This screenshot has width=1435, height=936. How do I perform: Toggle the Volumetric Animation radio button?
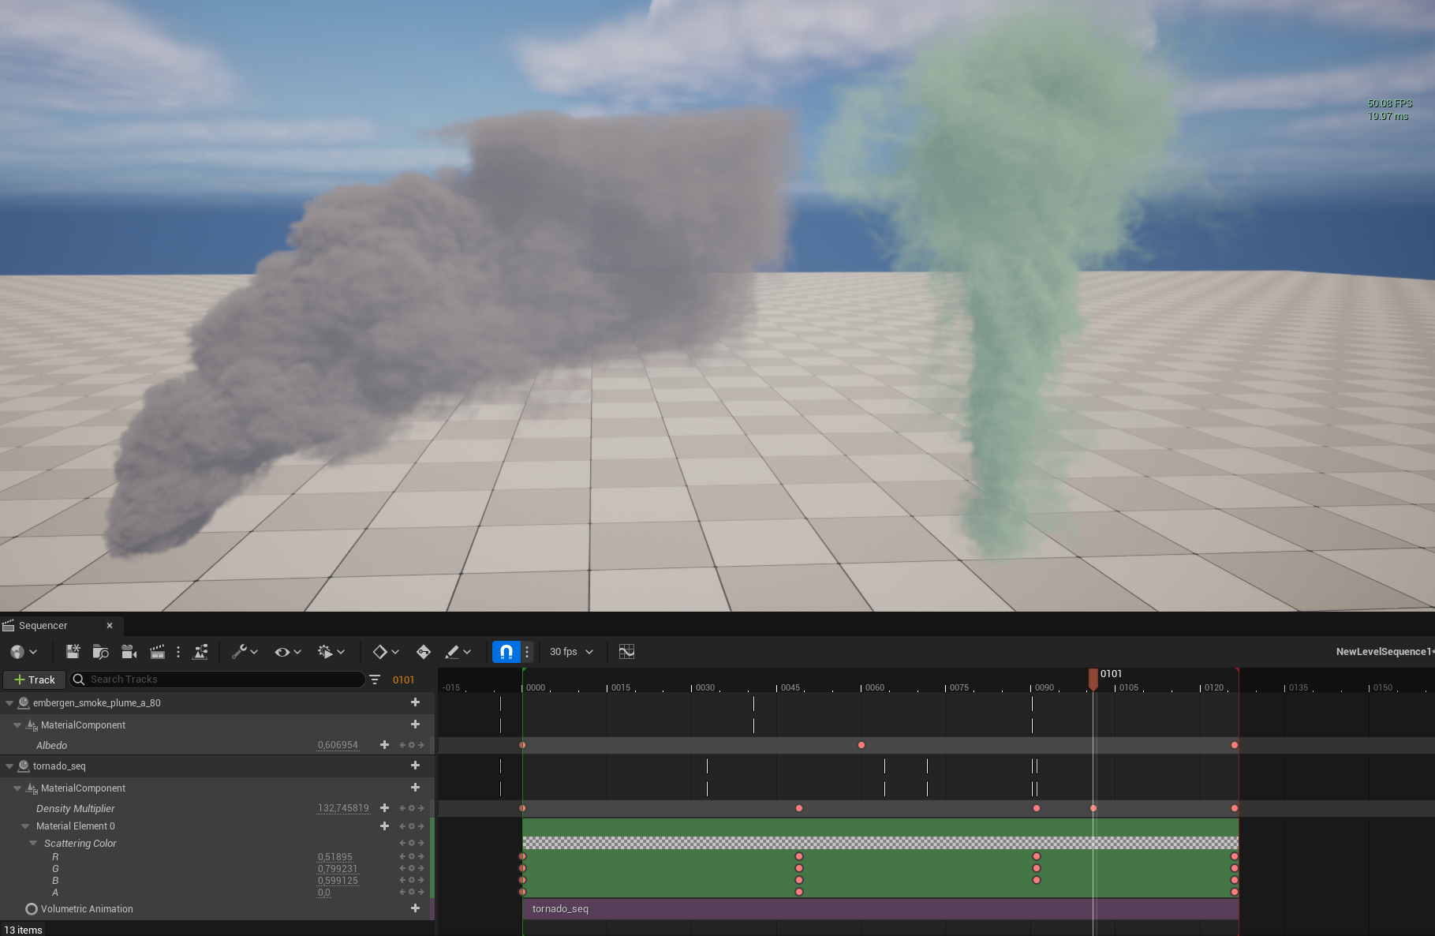point(32,908)
